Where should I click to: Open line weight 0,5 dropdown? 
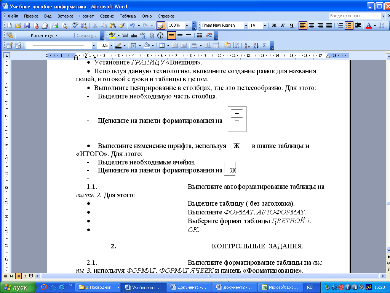coord(111,46)
